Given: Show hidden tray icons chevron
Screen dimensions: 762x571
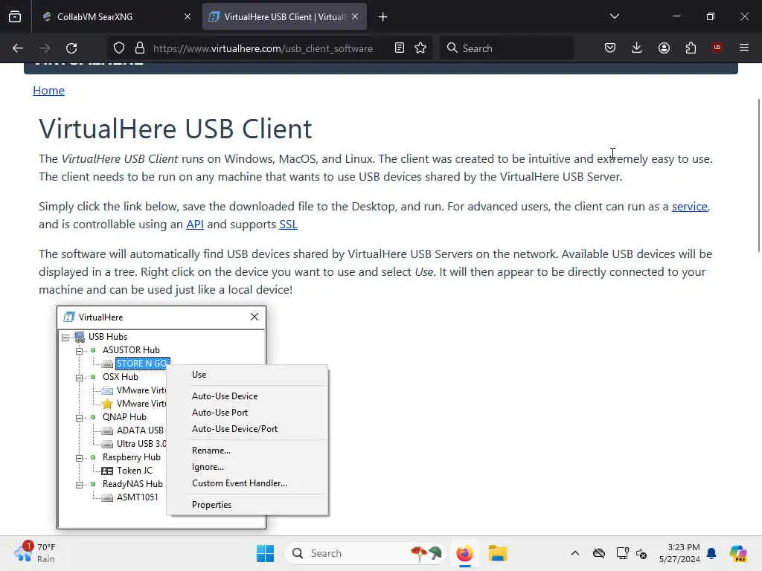Looking at the screenshot, I should click(575, 553).
